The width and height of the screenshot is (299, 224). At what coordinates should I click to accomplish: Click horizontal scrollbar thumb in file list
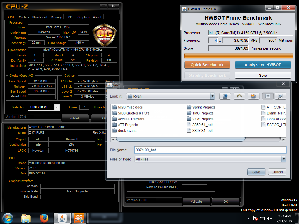[180, 139]
